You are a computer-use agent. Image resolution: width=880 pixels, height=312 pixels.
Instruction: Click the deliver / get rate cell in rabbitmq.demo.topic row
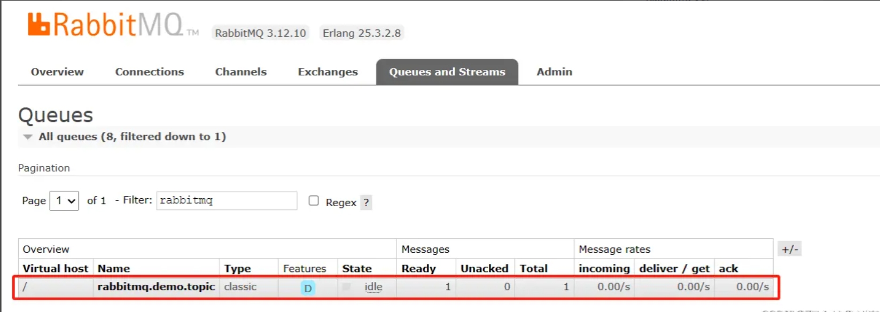(x=674, y=287)
